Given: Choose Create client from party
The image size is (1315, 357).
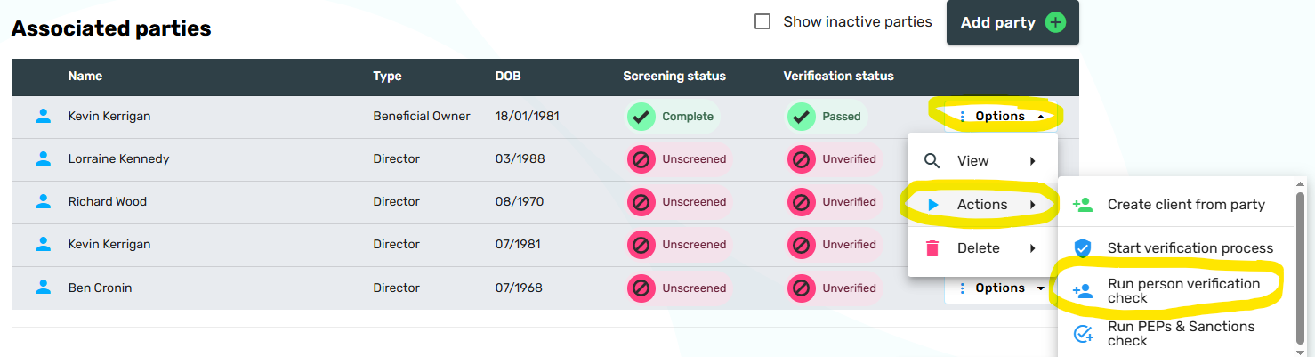Looking at the screenshot, I should point(1185,205).
